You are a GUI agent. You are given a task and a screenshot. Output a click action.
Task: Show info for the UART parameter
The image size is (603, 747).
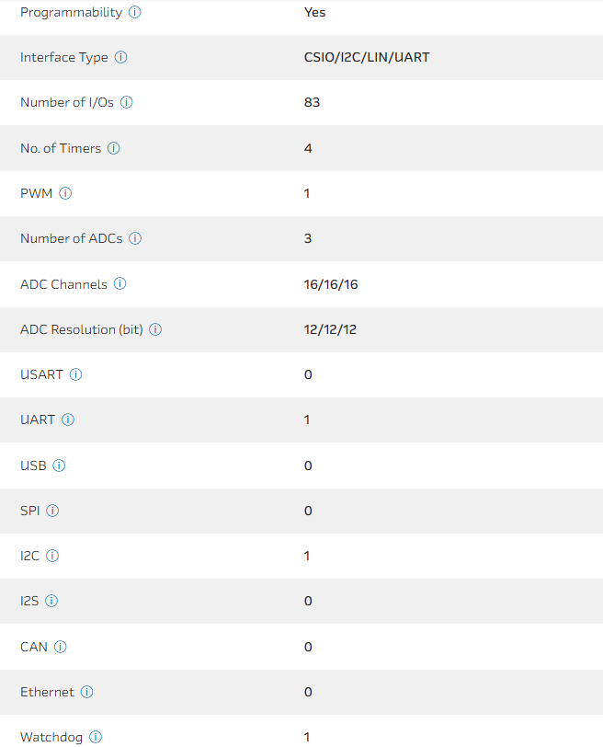click(x=68, y=419)
